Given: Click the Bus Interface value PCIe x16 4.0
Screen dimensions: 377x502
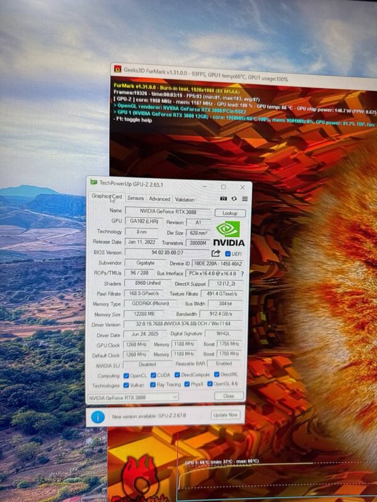Looking at the screenshot, I should pos(212,274).
